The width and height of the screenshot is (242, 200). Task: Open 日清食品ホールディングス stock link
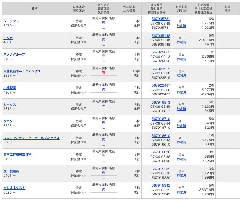pos(22,71)
